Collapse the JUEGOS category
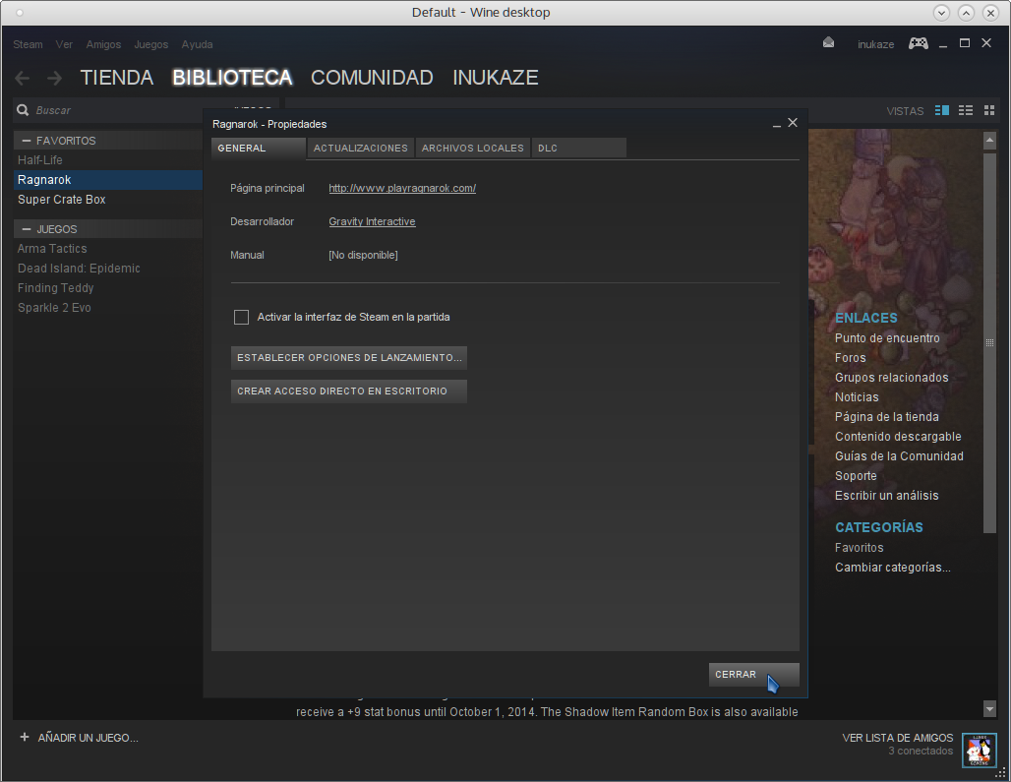The height and width of the screenshot is (782, 1011). click(27, 229)
